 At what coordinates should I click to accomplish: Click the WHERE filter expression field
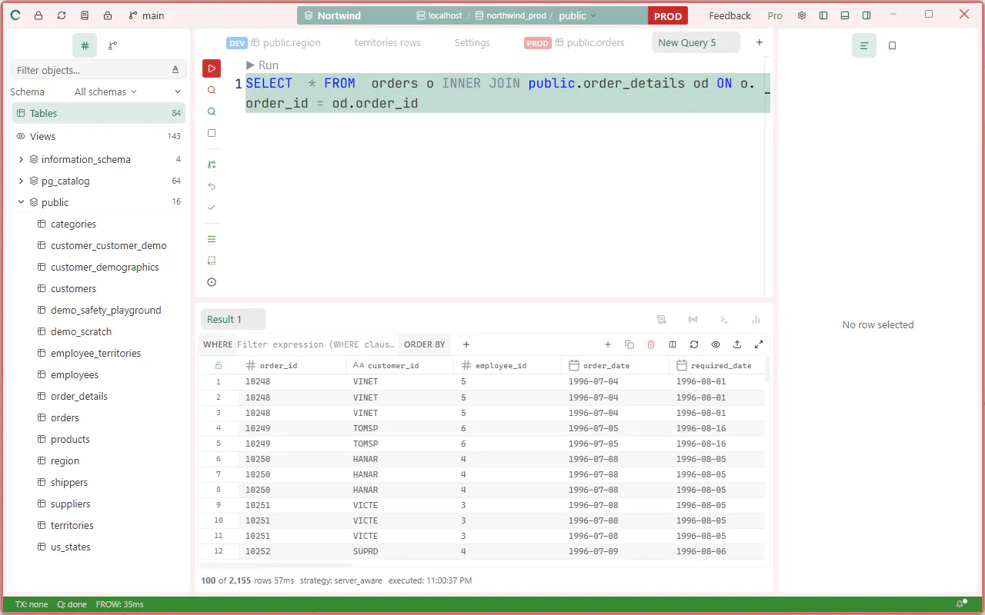pos(316,344)
